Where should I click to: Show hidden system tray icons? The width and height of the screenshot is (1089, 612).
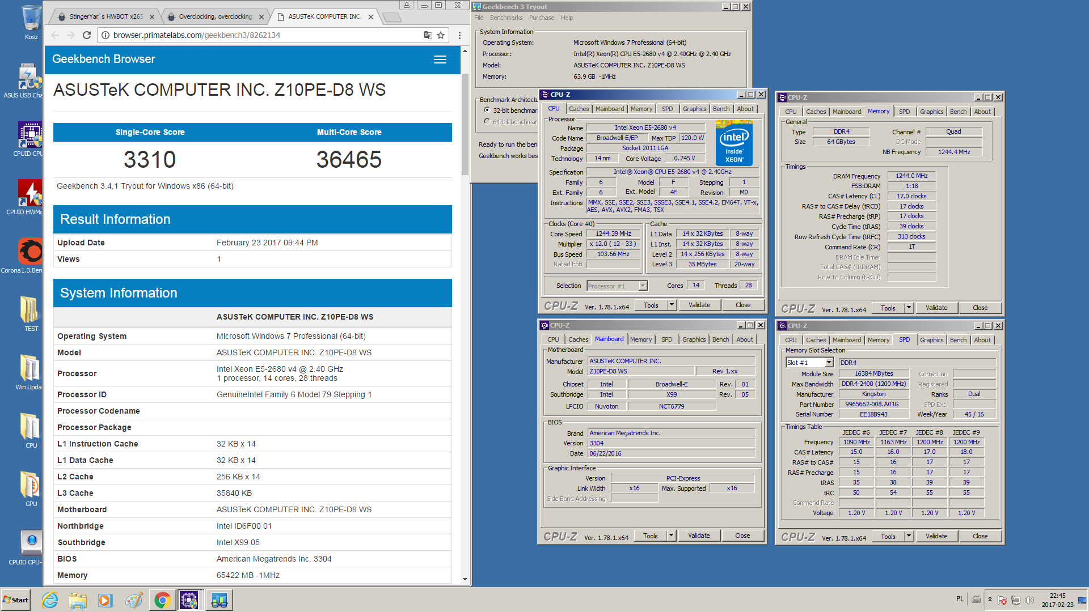point(990,600)
